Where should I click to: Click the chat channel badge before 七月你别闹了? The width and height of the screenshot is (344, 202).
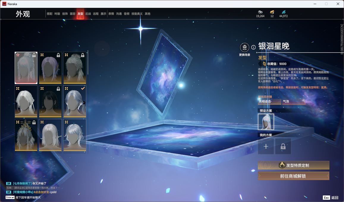click(9, 183)
